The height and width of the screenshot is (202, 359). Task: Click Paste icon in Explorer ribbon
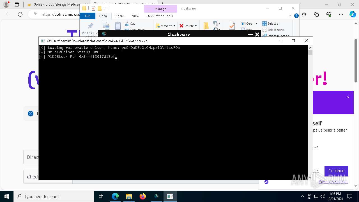118,26
